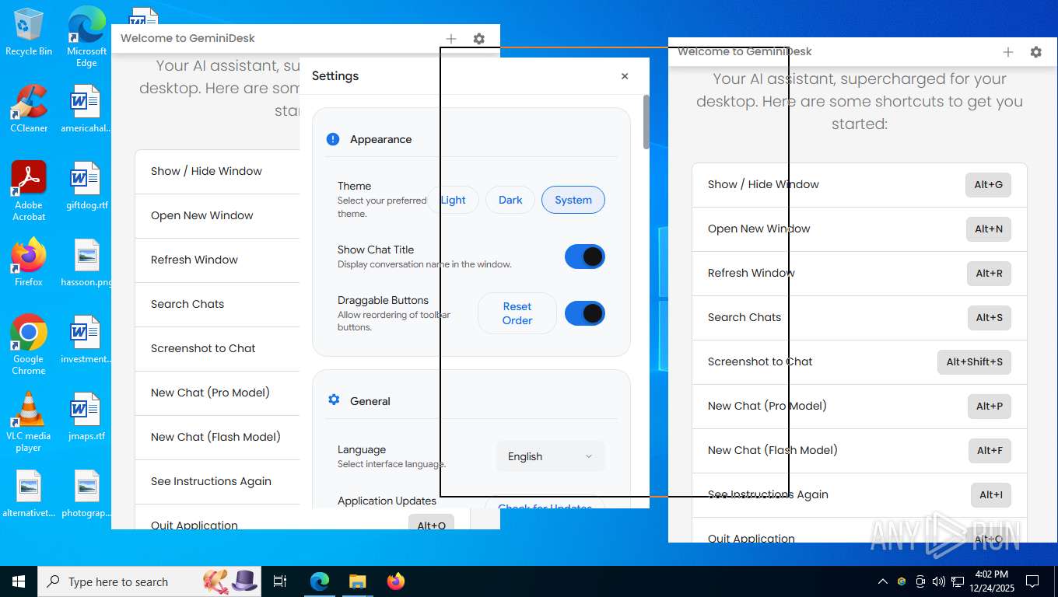The height and width of the screenshot is (597, 1058).
Task: Select the hassoon.png desktop file
Action: (86, 263)
